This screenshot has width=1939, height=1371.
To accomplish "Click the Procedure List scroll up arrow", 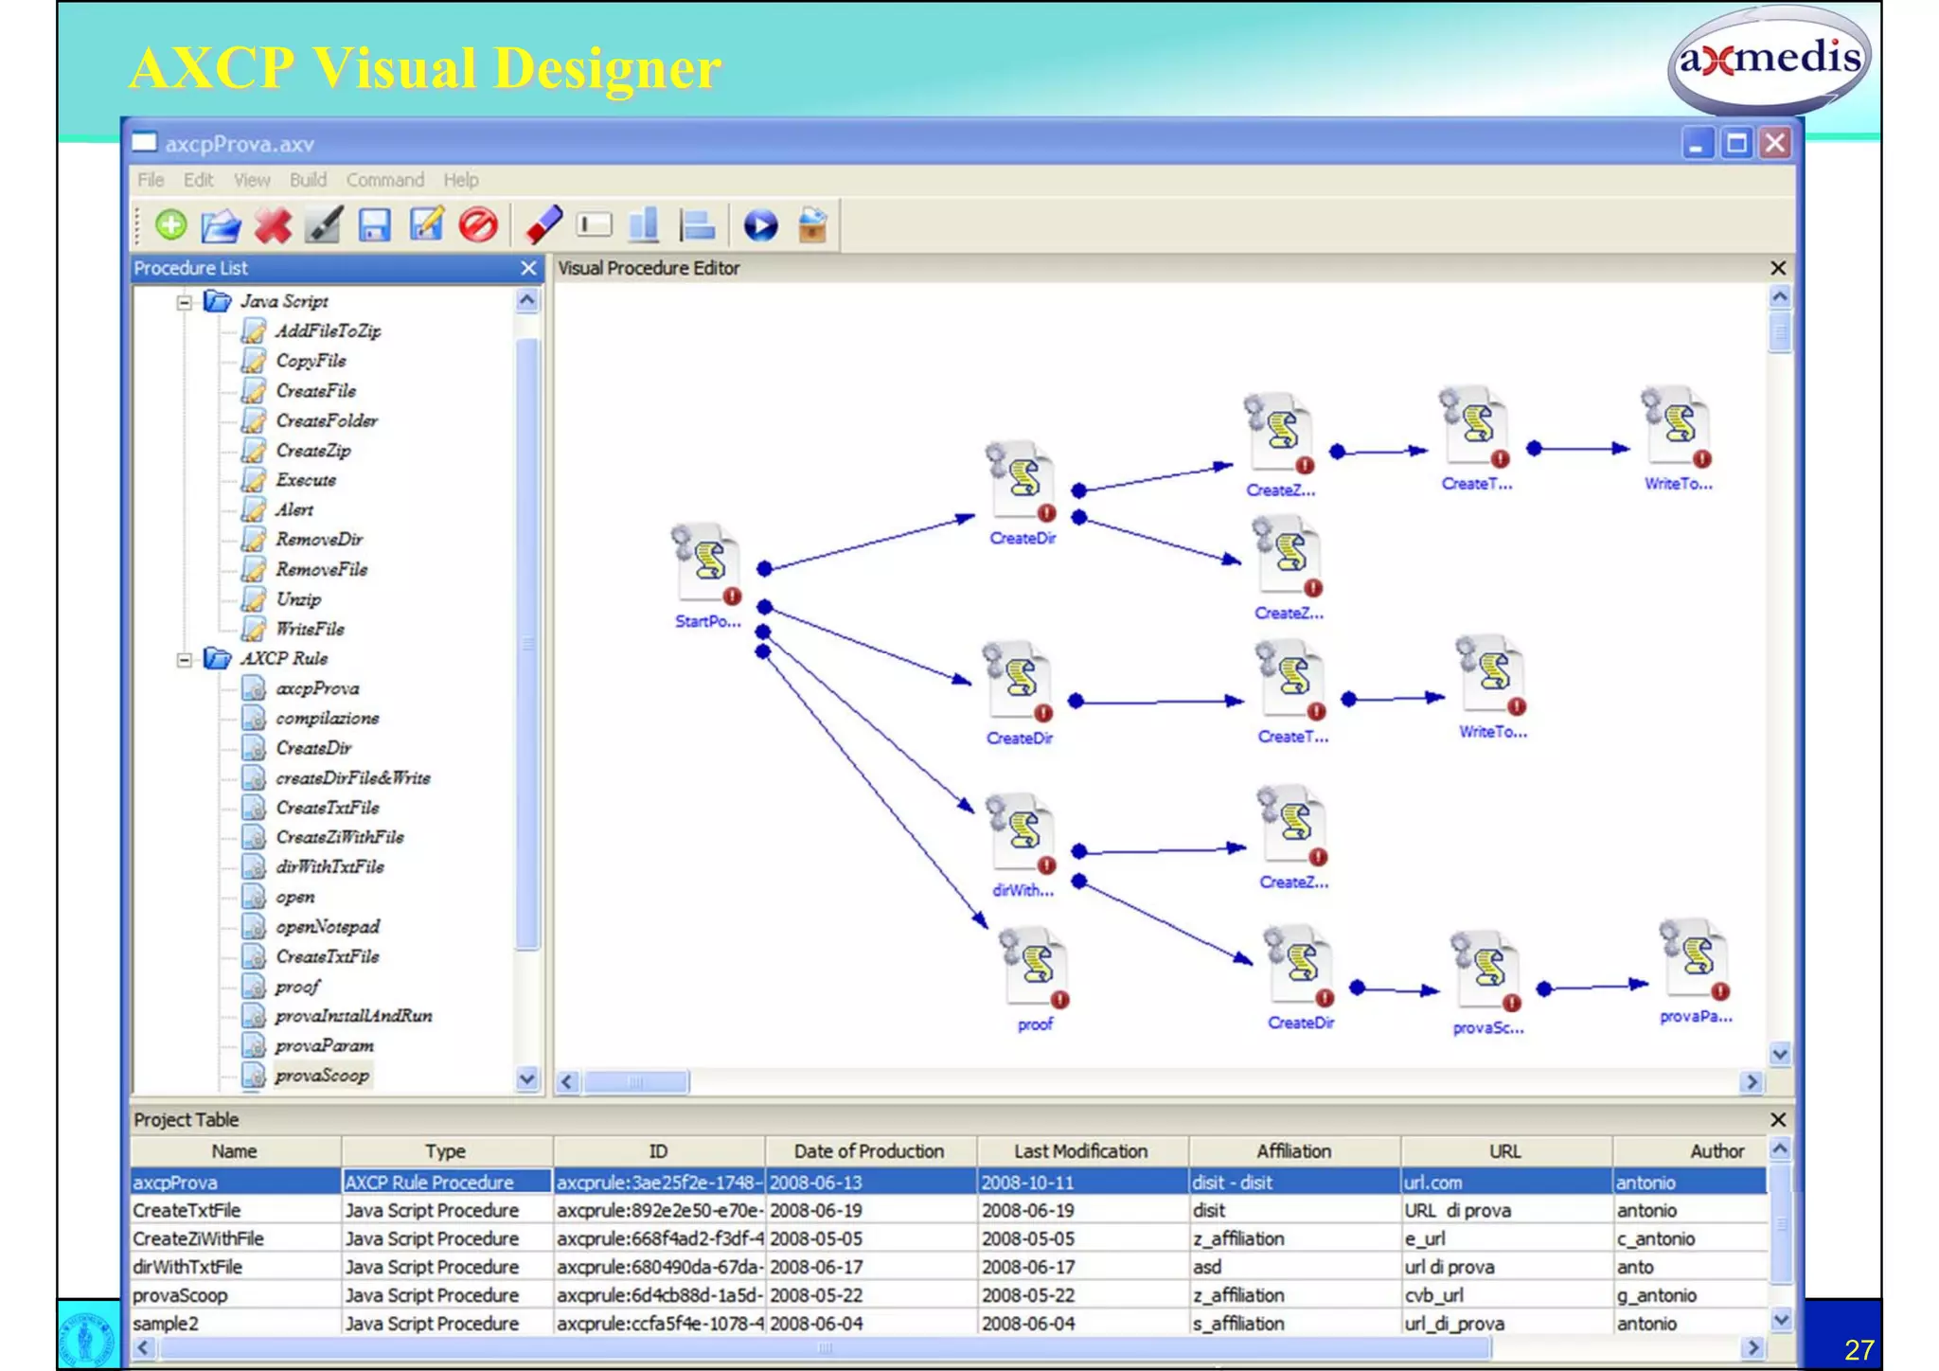I will [527, 301].
